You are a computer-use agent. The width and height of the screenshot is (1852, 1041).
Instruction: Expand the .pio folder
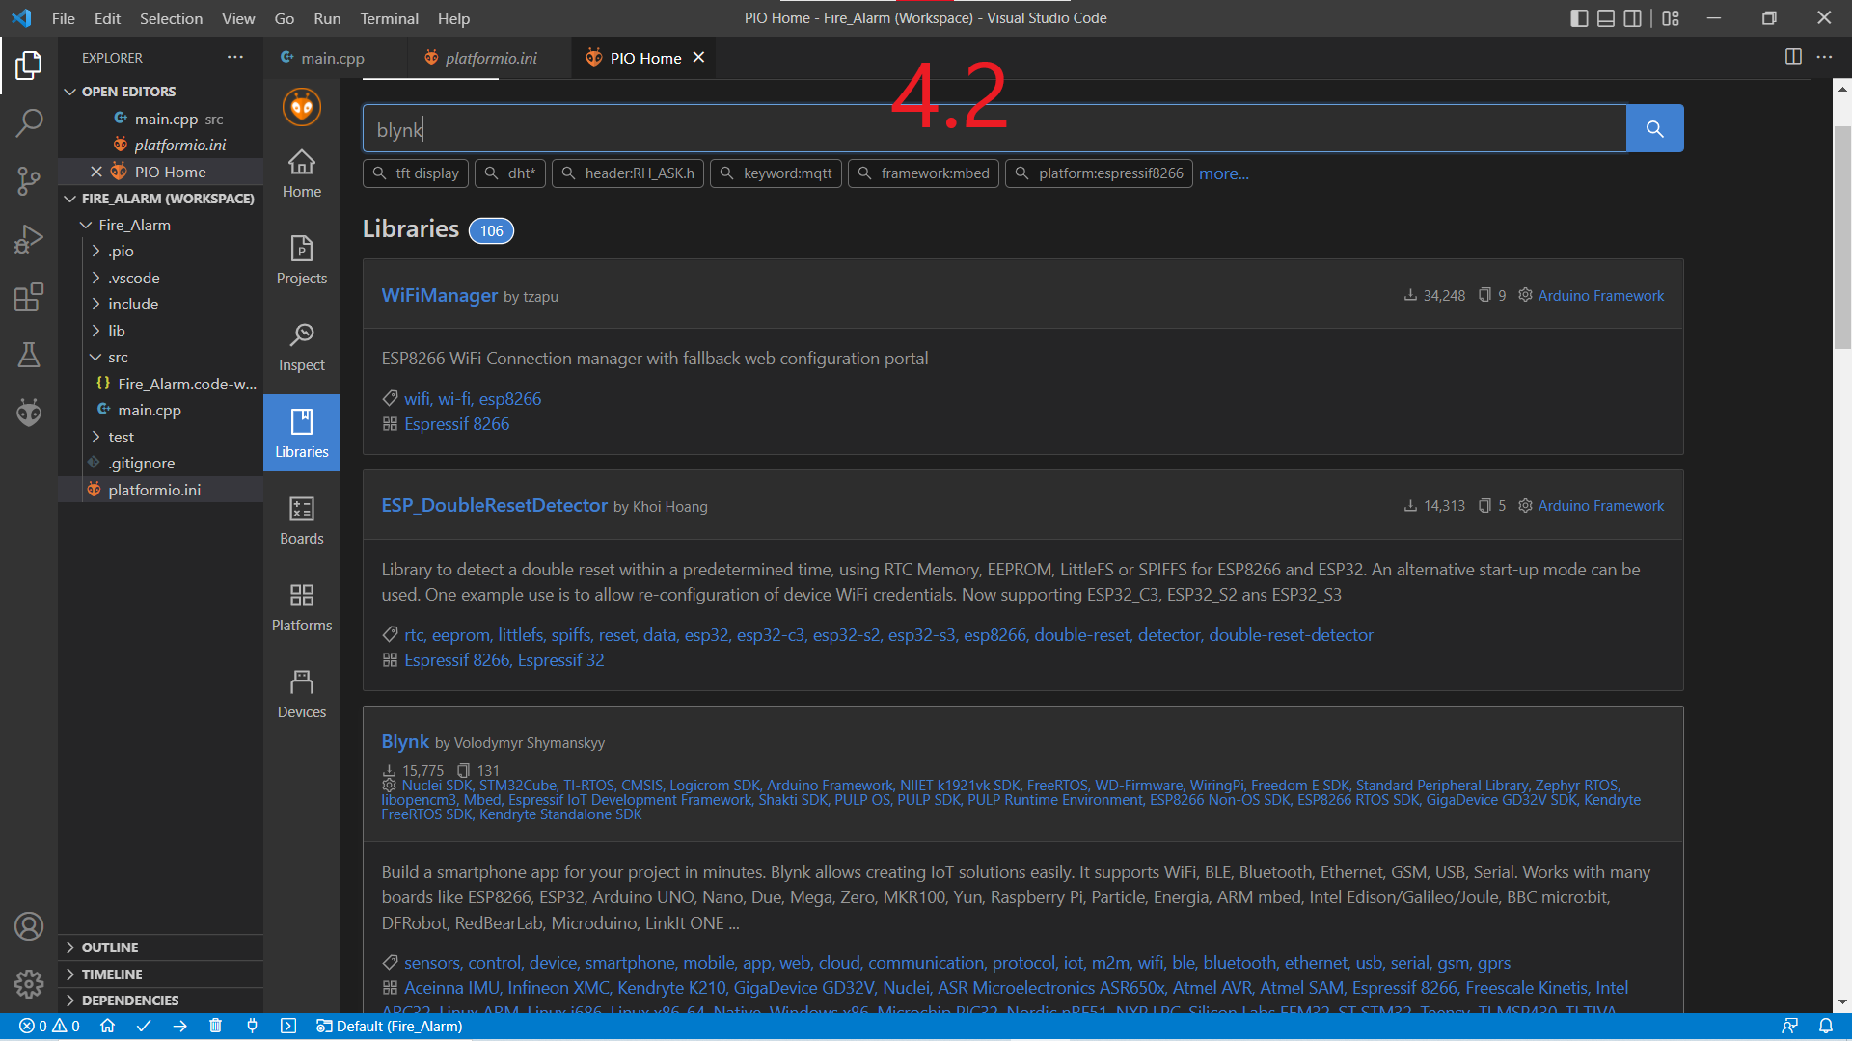click(x=121, y=251)
